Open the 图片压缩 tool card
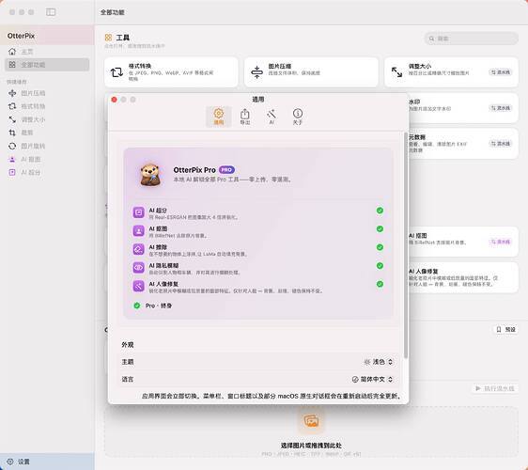Screen dimensions: 528x470 [311, 72]
